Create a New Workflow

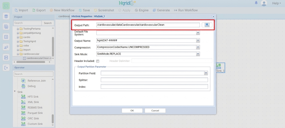coord(62,10)
